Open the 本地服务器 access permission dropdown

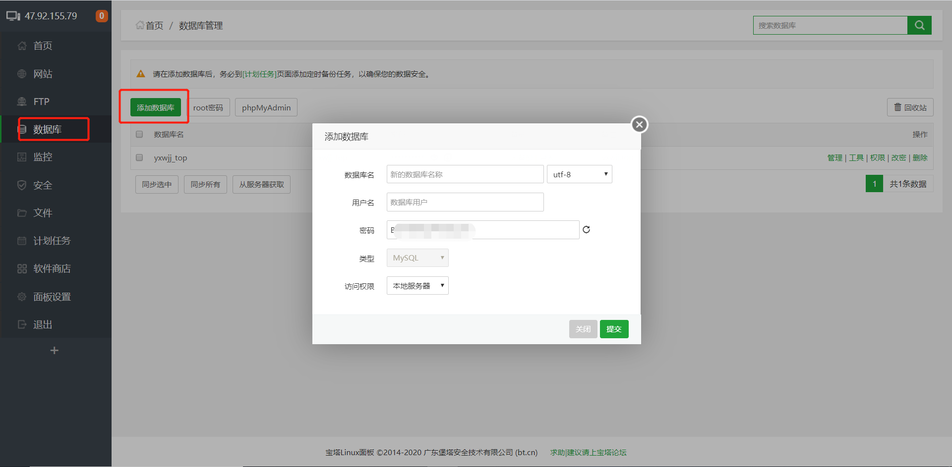click(x=417, y=285)
